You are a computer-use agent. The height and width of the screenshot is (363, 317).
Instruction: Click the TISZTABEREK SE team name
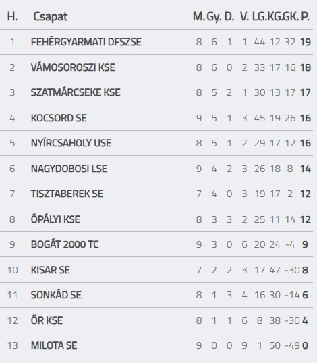tap(67, 194)
